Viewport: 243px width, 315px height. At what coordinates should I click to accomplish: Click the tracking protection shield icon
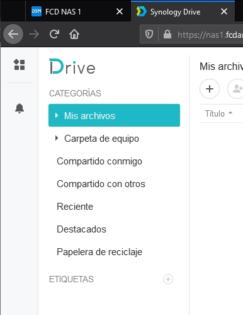[x=149, y=34]
